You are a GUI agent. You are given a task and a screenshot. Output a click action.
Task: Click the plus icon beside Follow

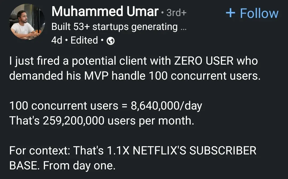[230, 13]
